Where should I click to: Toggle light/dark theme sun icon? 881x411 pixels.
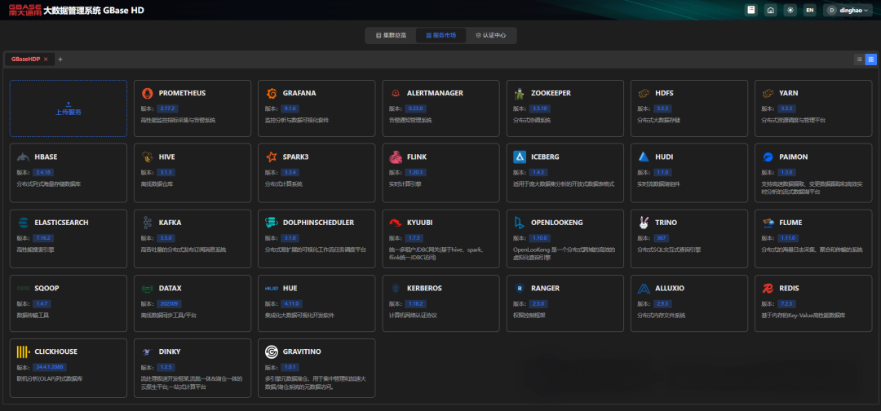(x=790, y=10)
